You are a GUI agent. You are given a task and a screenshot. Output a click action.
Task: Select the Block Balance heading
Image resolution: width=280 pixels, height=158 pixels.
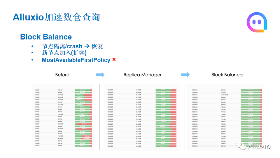[46, 37]
